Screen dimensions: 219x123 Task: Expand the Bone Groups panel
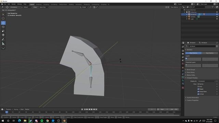[191, 70]
